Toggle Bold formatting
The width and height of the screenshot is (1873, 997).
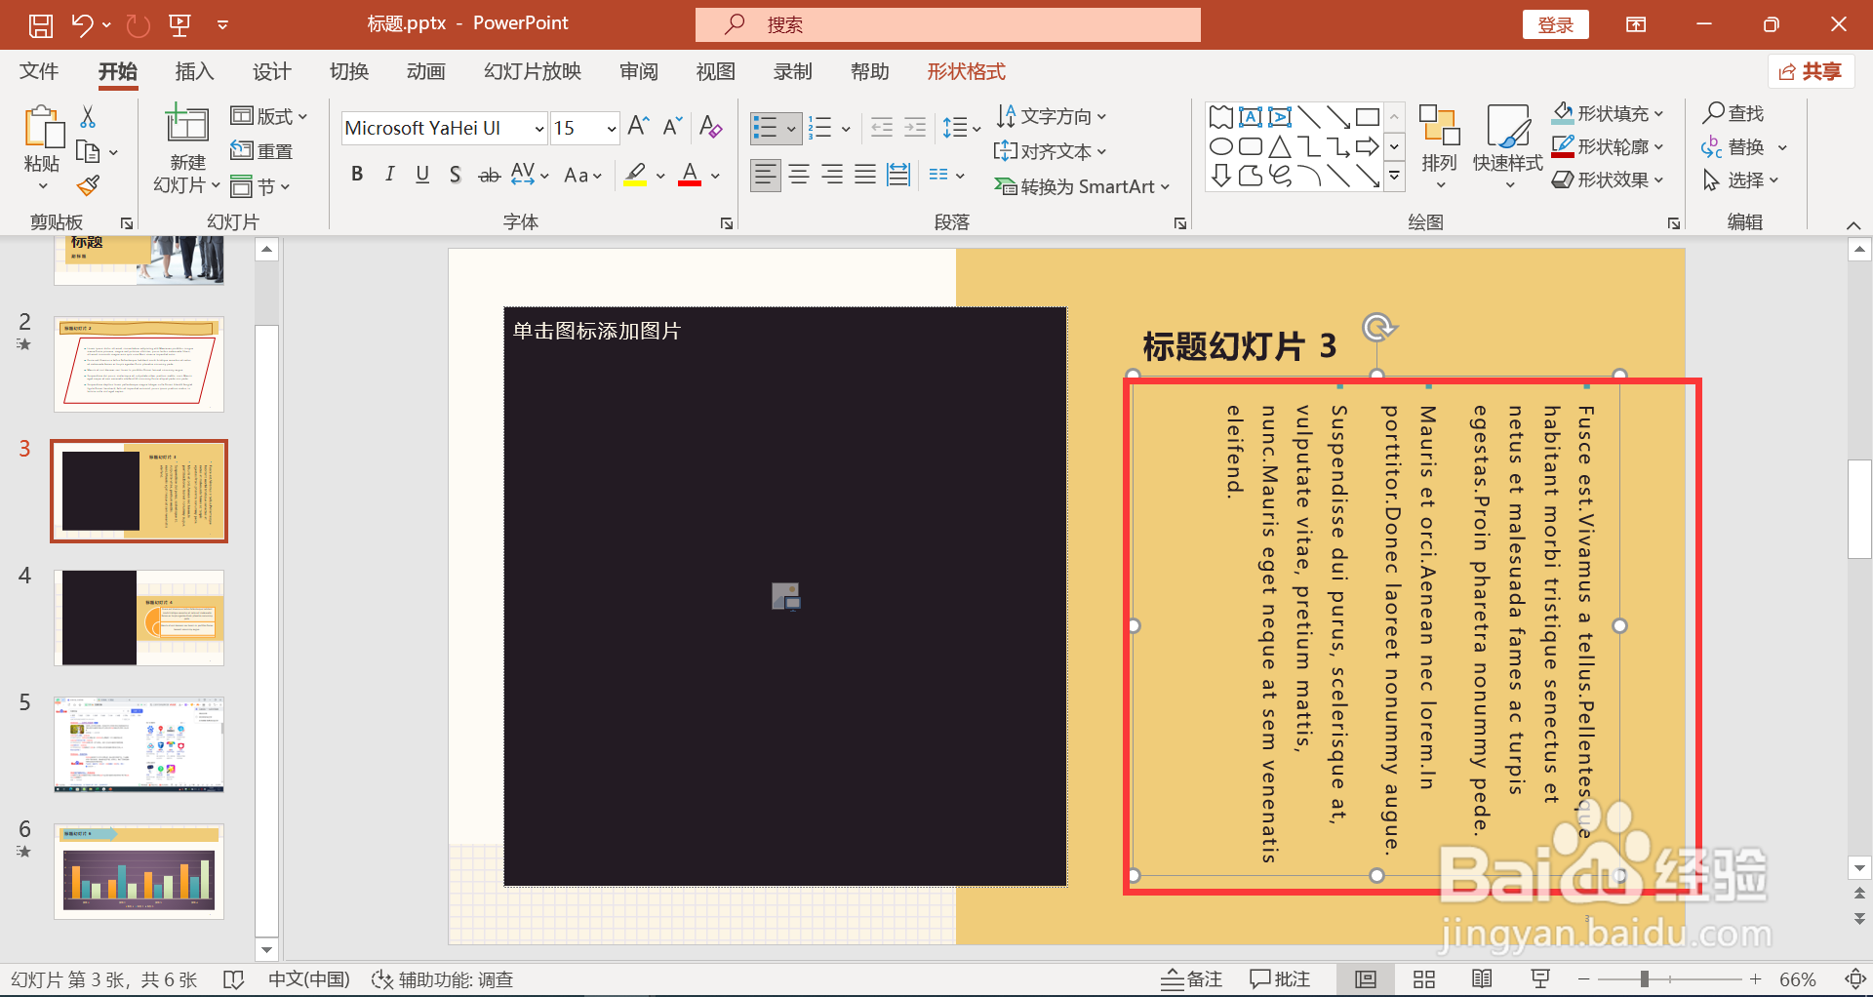coord(357,175)
